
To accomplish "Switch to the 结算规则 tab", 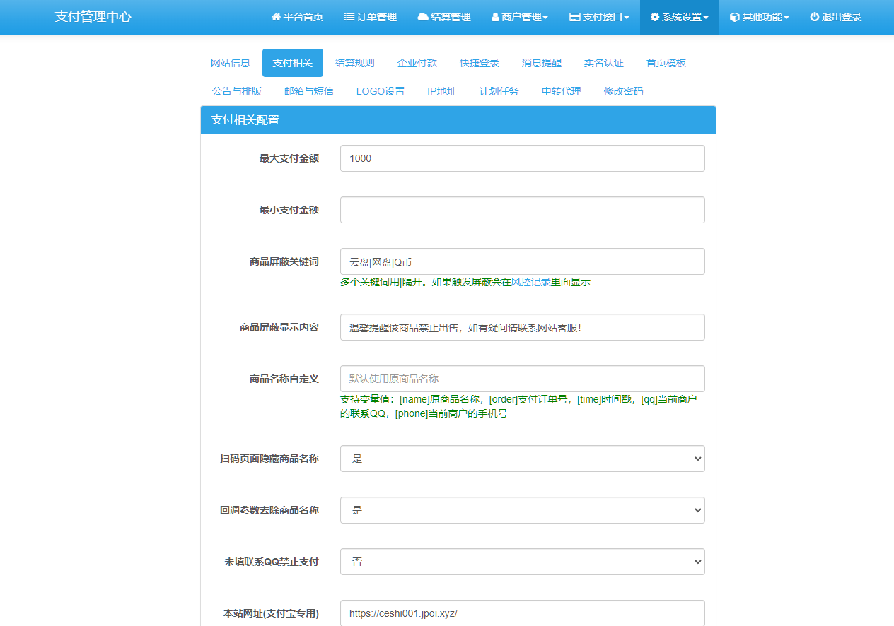I will tap(355, 63).
